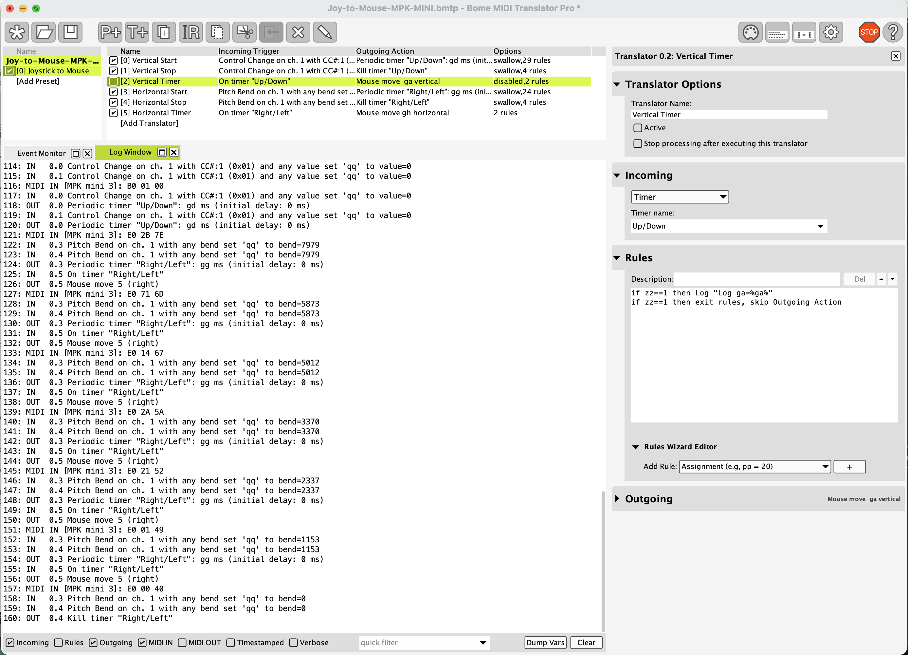Screen dimensions: 908x655
Task: Enable the Active checkbox for Vertical Timer
Action: (638, 128)
